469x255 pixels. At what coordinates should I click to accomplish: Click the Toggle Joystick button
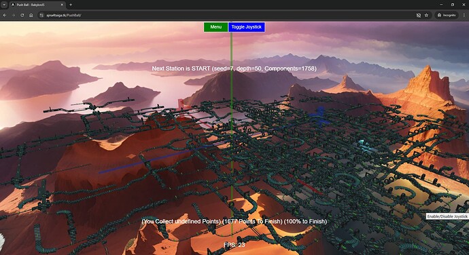[247, 27]
